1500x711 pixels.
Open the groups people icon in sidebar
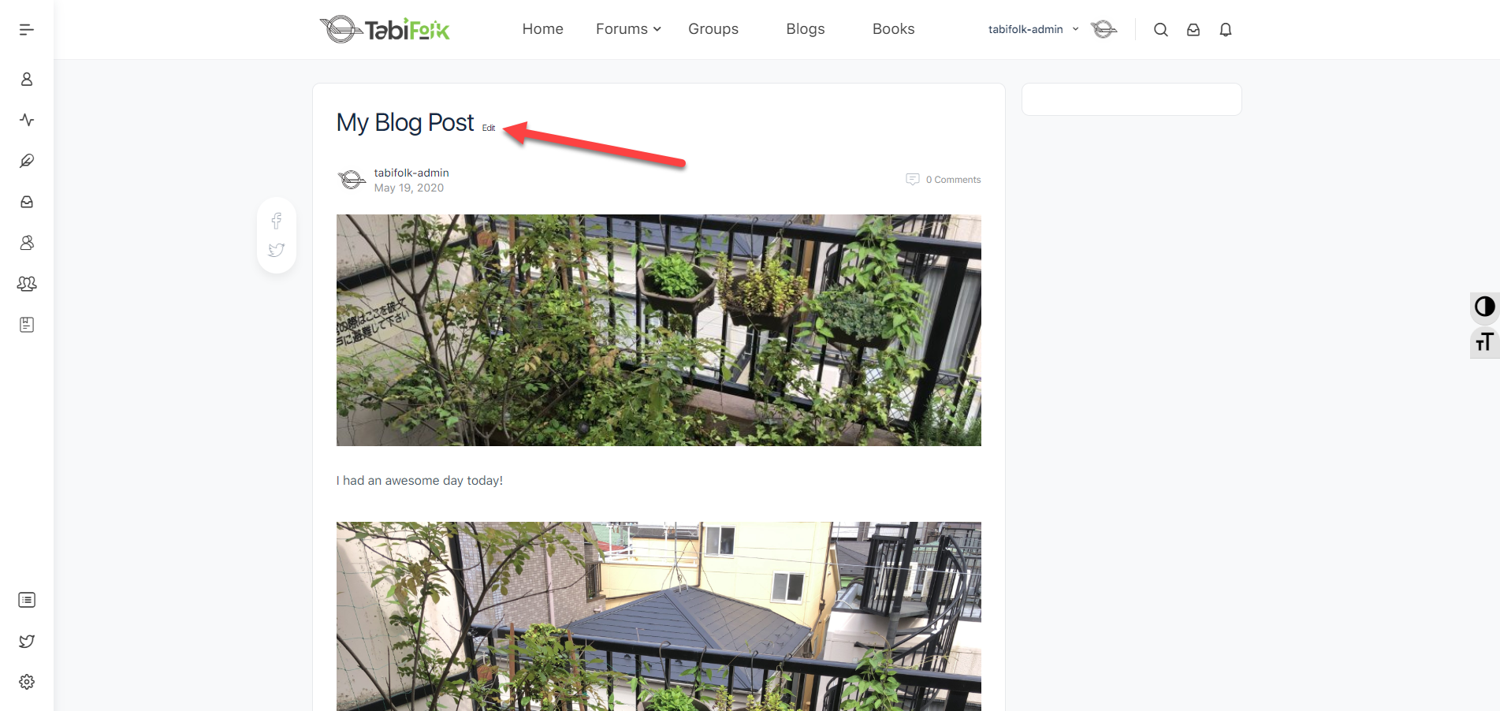click(x=27, y=284)
